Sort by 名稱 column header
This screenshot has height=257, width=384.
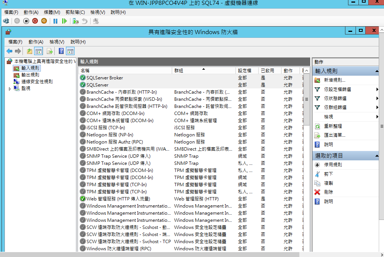(x=125, y=70)
